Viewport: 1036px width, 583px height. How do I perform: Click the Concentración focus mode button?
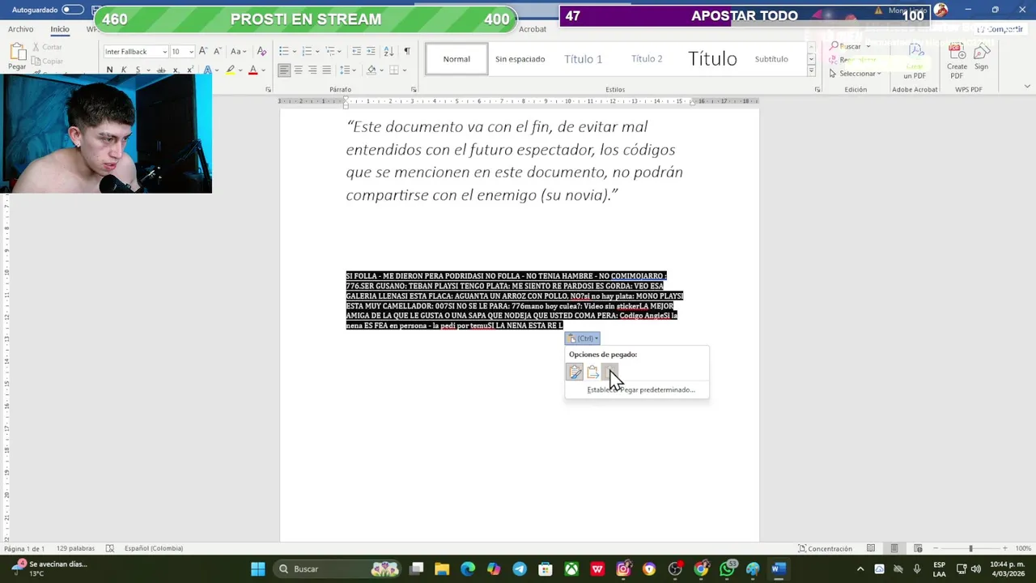825,548
